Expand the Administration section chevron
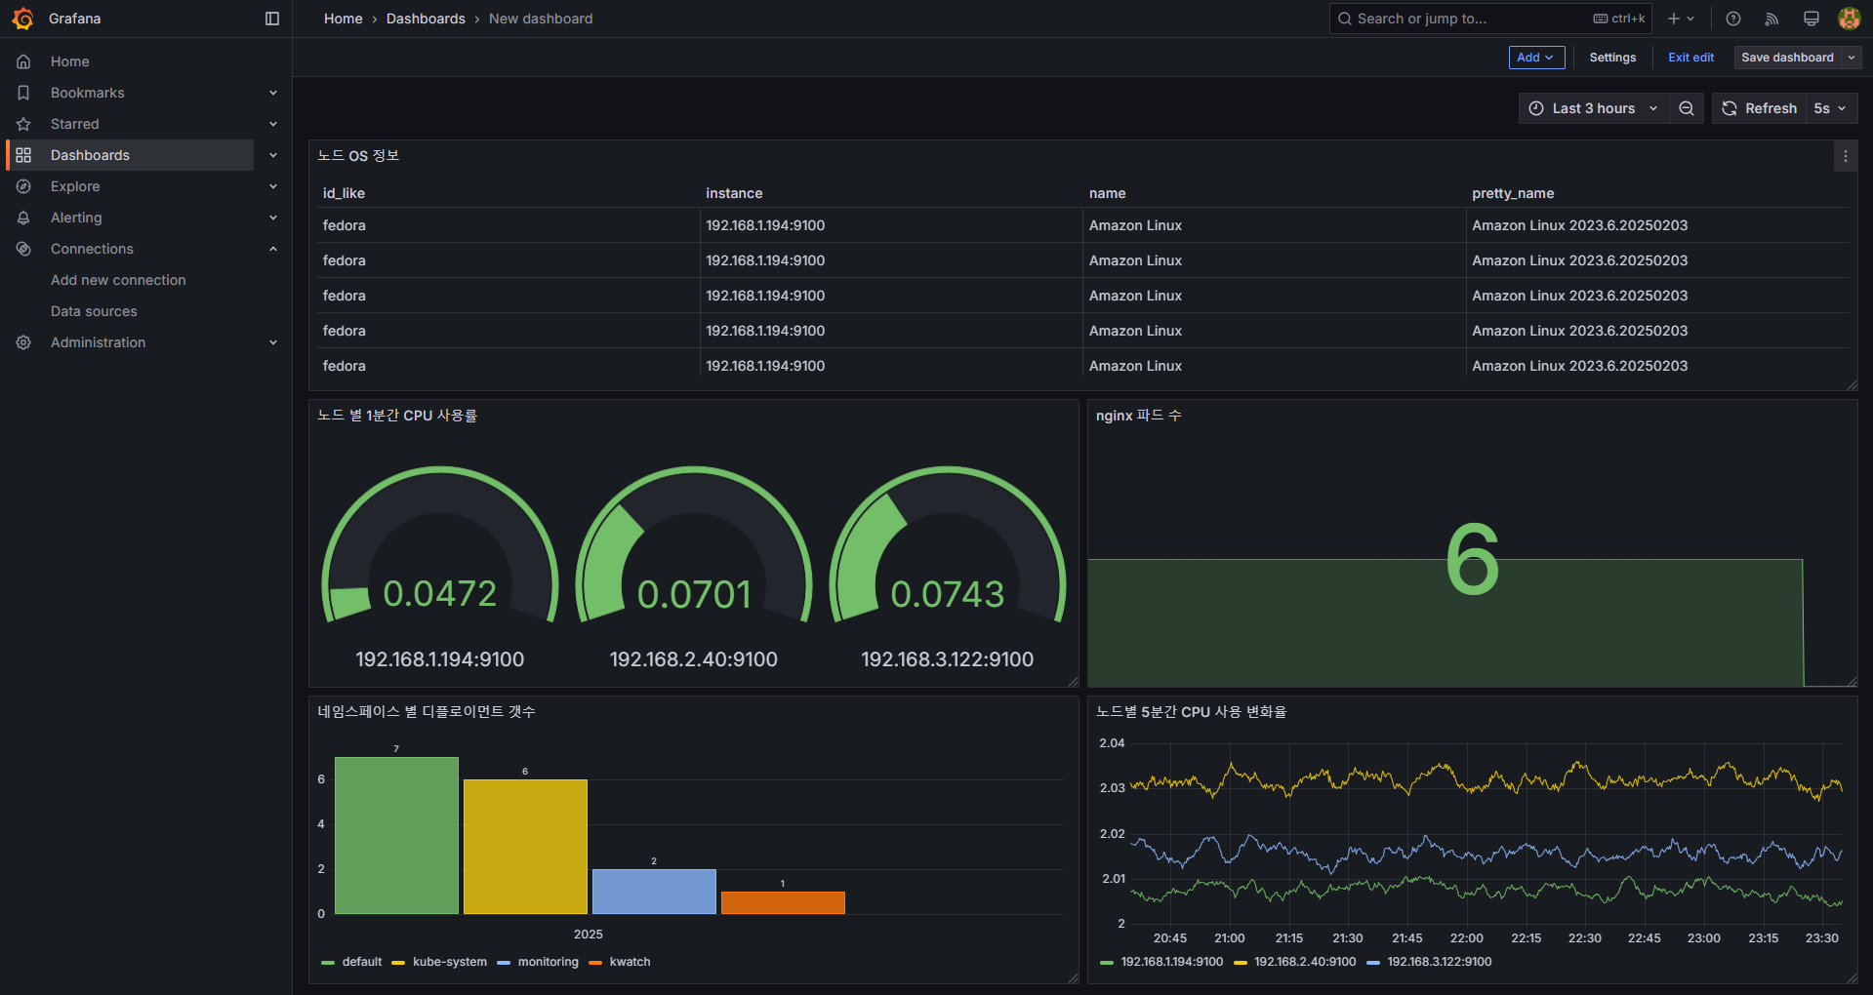 coord(273,342)
